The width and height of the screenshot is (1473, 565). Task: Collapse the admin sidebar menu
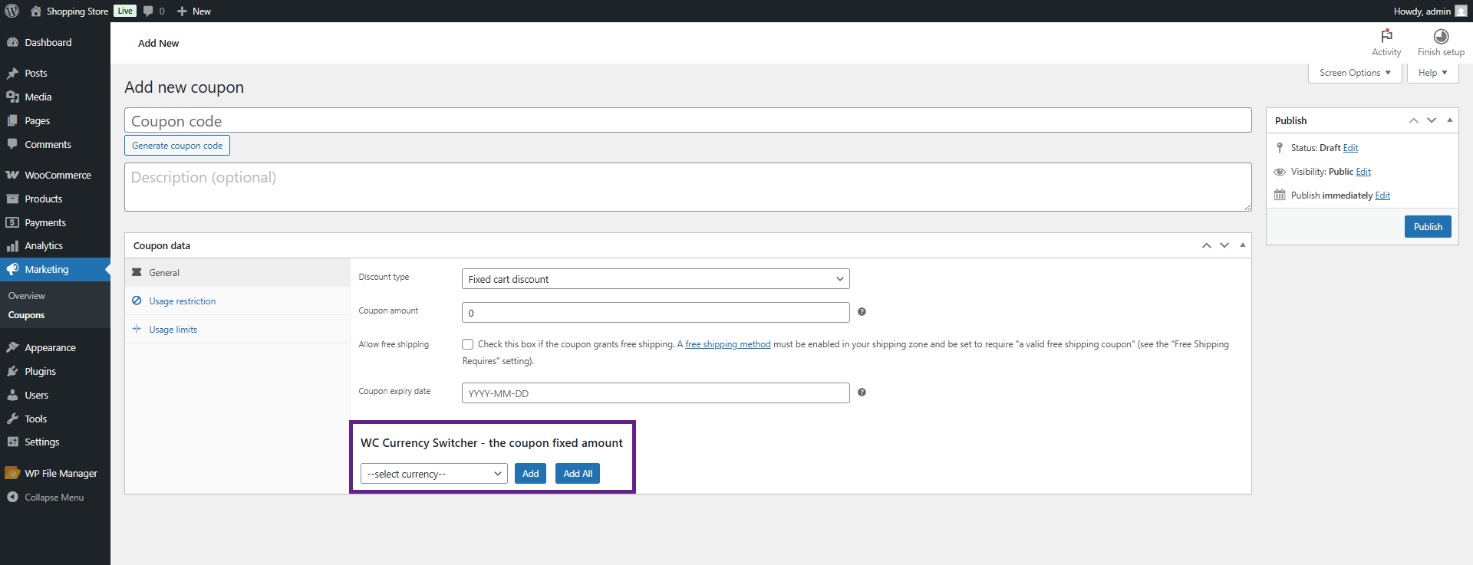point(46,497)
